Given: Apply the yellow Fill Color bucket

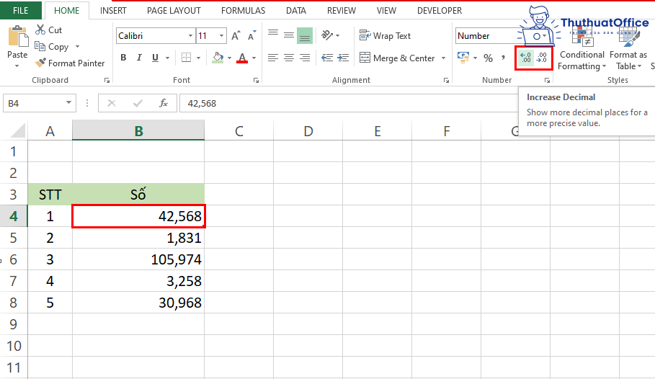Looking at the screenshot, I should point(218,58).
